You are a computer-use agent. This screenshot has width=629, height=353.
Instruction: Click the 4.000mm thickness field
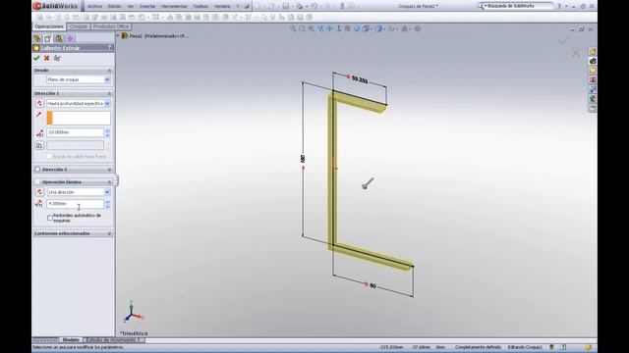(x=76, y=204)
